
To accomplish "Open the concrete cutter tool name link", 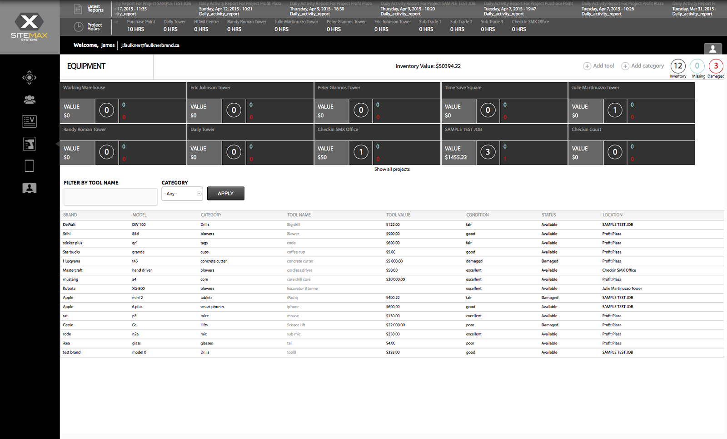I will pos(300,261).
